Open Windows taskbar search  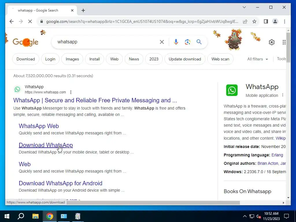point(21,216)
